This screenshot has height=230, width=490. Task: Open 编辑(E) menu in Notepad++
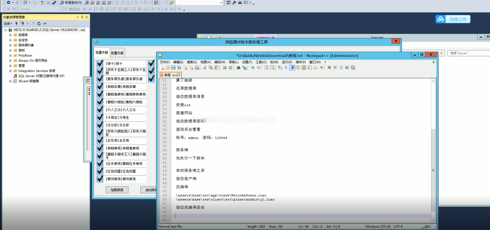(178, 62)
